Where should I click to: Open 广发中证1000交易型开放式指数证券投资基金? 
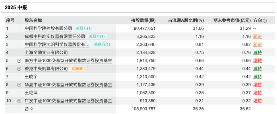tap(68, 101)
